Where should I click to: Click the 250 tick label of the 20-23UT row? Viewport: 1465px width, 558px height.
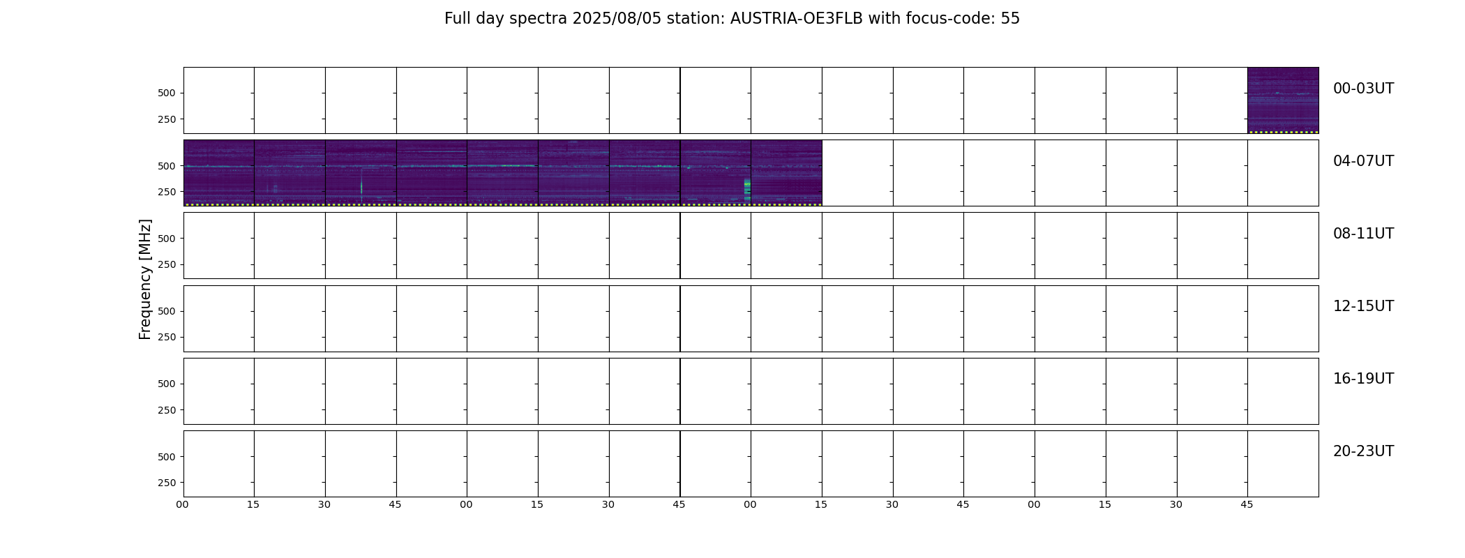(167, 483)
